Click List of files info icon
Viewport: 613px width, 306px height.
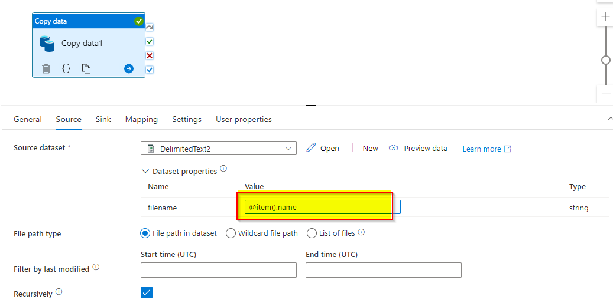[x=361, y=232]
